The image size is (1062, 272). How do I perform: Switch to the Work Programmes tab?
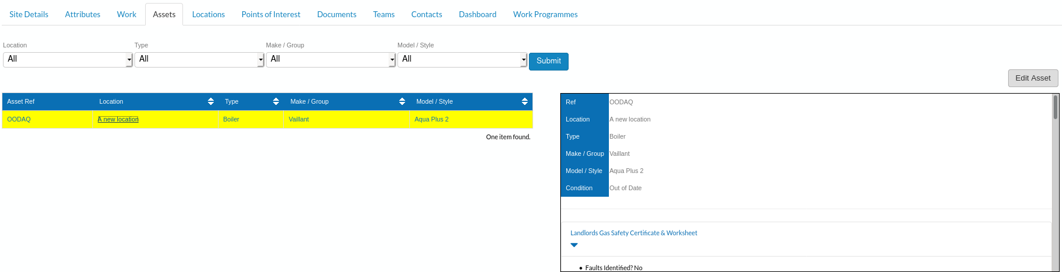(x=546, y=14)
